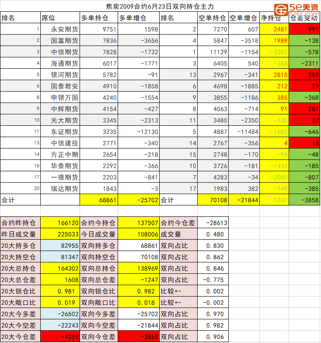Click the 今日成交量 label cell
321x343 pixels.
[x=99, y=234]
